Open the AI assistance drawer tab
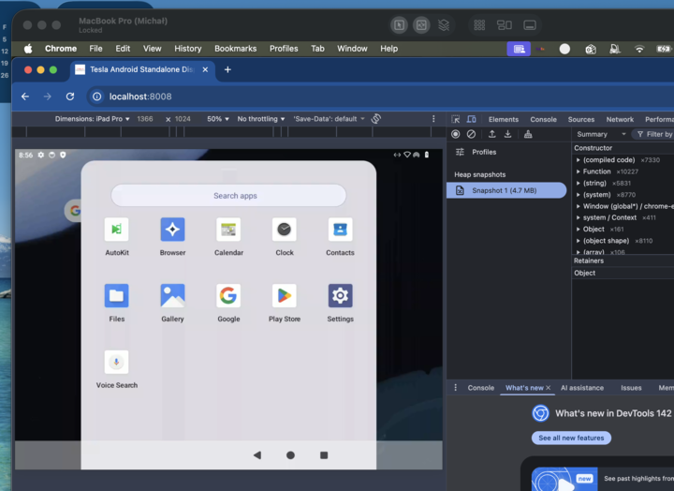Screen dimensions: 674x491 [x=582, y=388]
